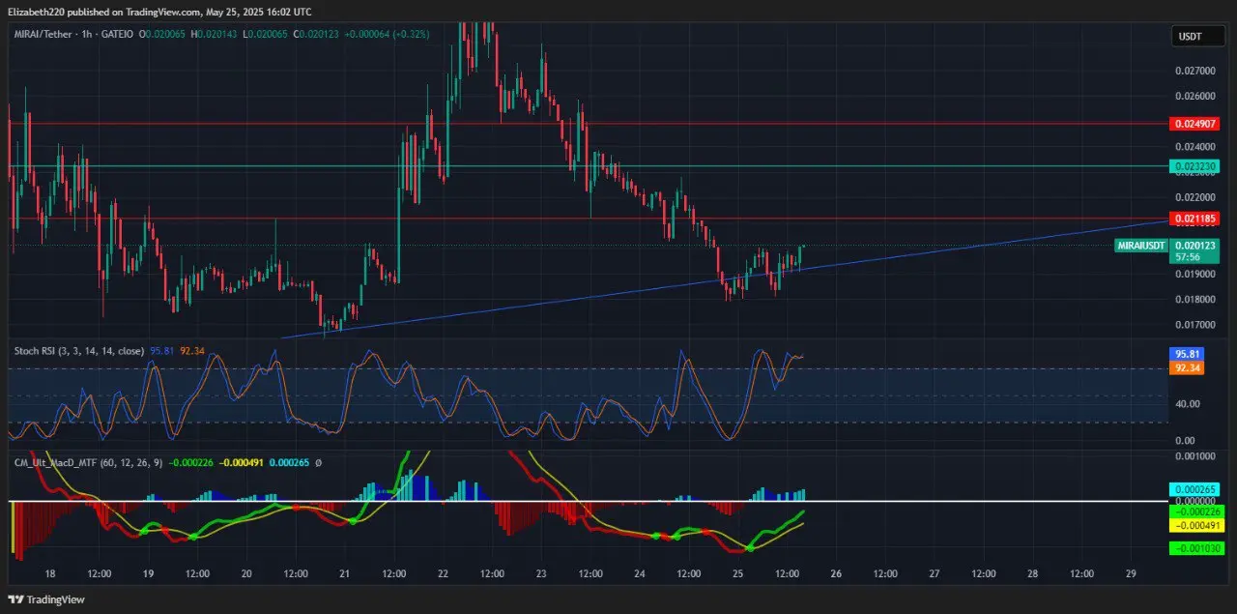Click the publisher header text Elizabeth220

(x=39, y=11)
